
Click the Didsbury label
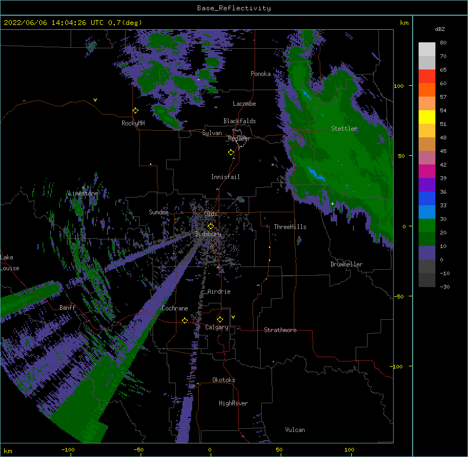click(208, 234)
